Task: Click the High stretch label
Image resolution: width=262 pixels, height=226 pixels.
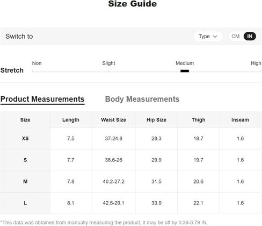Action: pos(256,63)
